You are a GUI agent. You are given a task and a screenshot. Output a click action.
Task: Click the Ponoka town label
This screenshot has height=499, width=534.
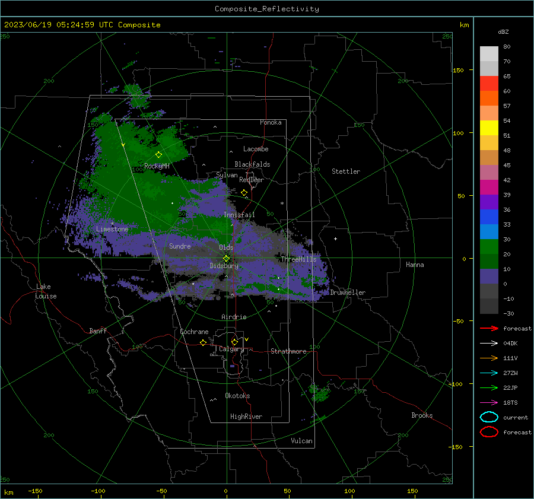coord(271,122)
